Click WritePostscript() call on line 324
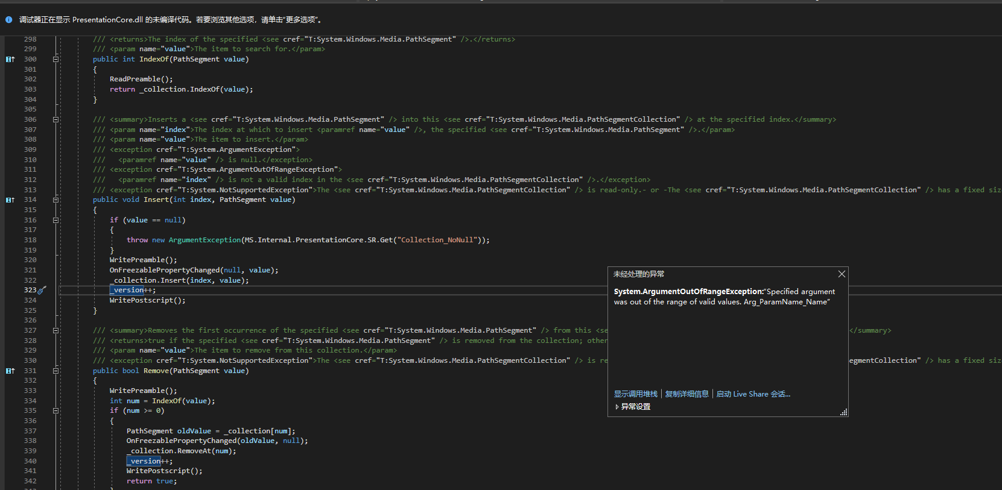This screenshot has height=490, width=1002. [147, 300]
